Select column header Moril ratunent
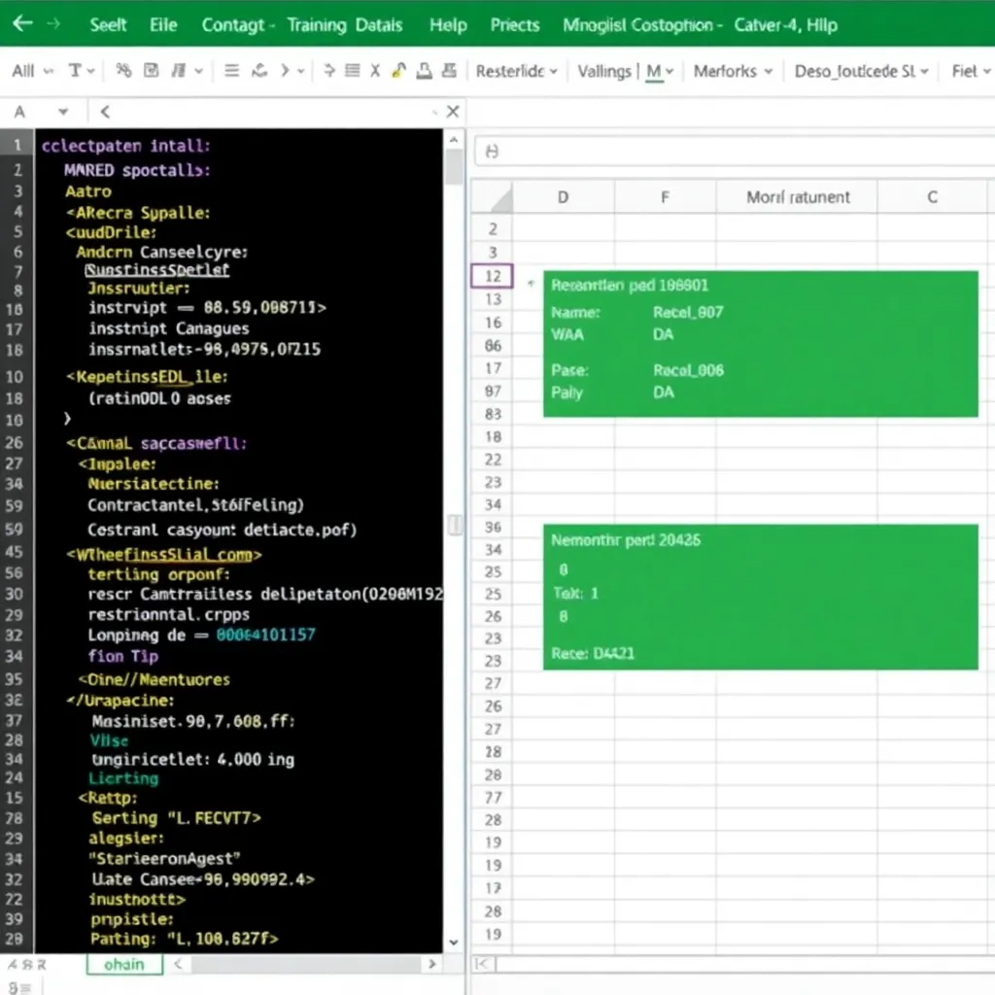The image size is (995, 995). click(x=797, y=197)
